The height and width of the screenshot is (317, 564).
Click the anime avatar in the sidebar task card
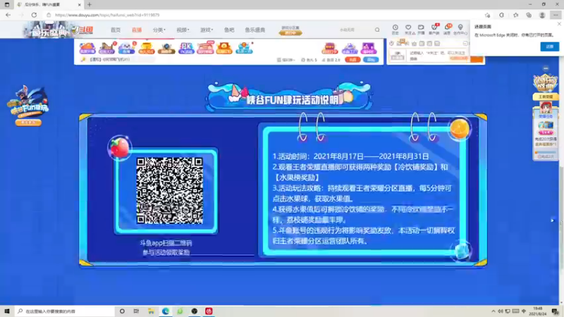click(x=546, y=108)
